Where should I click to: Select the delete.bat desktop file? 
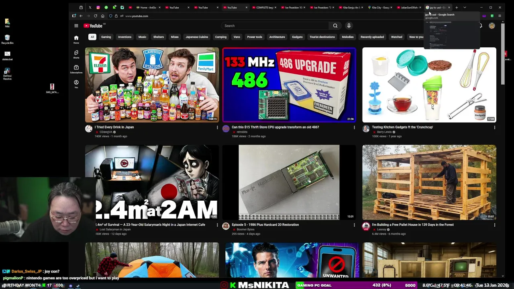[x=7, y=56]
